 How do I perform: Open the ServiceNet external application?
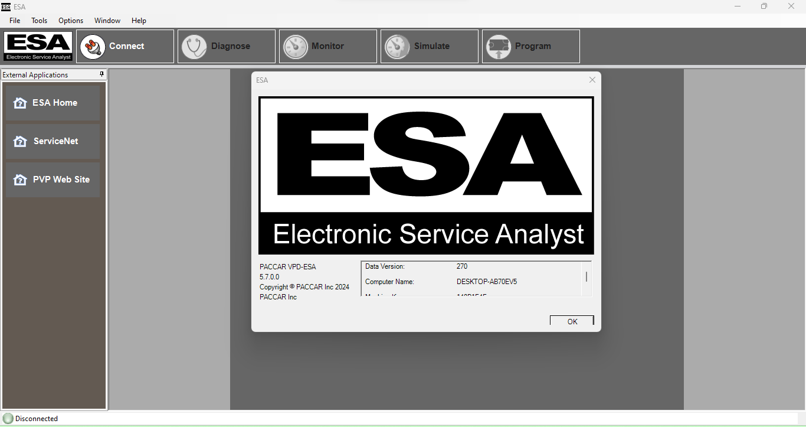click(x=53, y=141)
